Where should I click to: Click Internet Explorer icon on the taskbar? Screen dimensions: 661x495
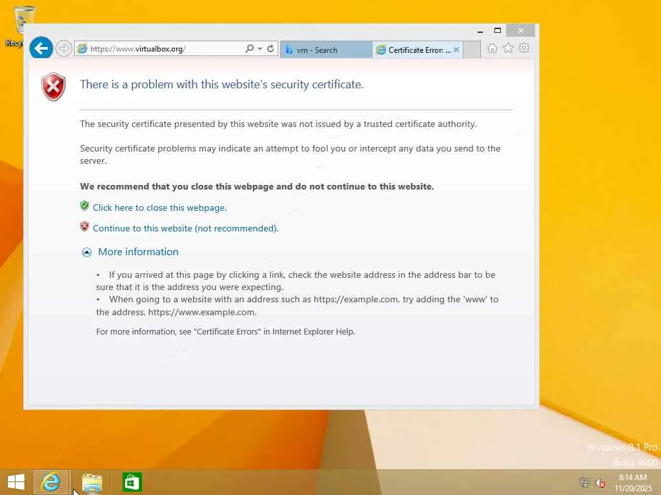(x=50, y=482)
